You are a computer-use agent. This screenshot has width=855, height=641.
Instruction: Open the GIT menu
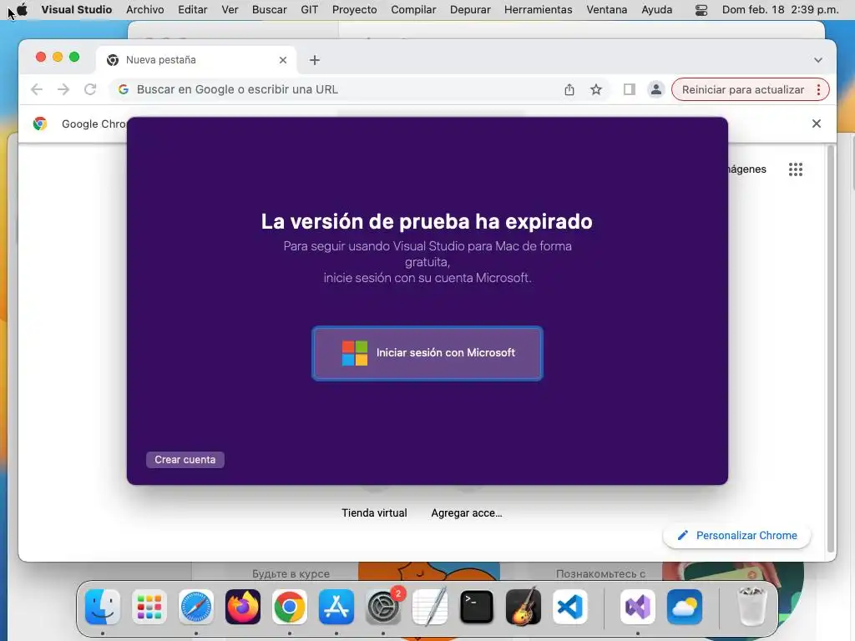click(309, 10)
